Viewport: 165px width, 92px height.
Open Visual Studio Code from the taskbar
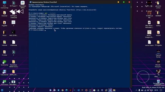click(x=78, y=90)
